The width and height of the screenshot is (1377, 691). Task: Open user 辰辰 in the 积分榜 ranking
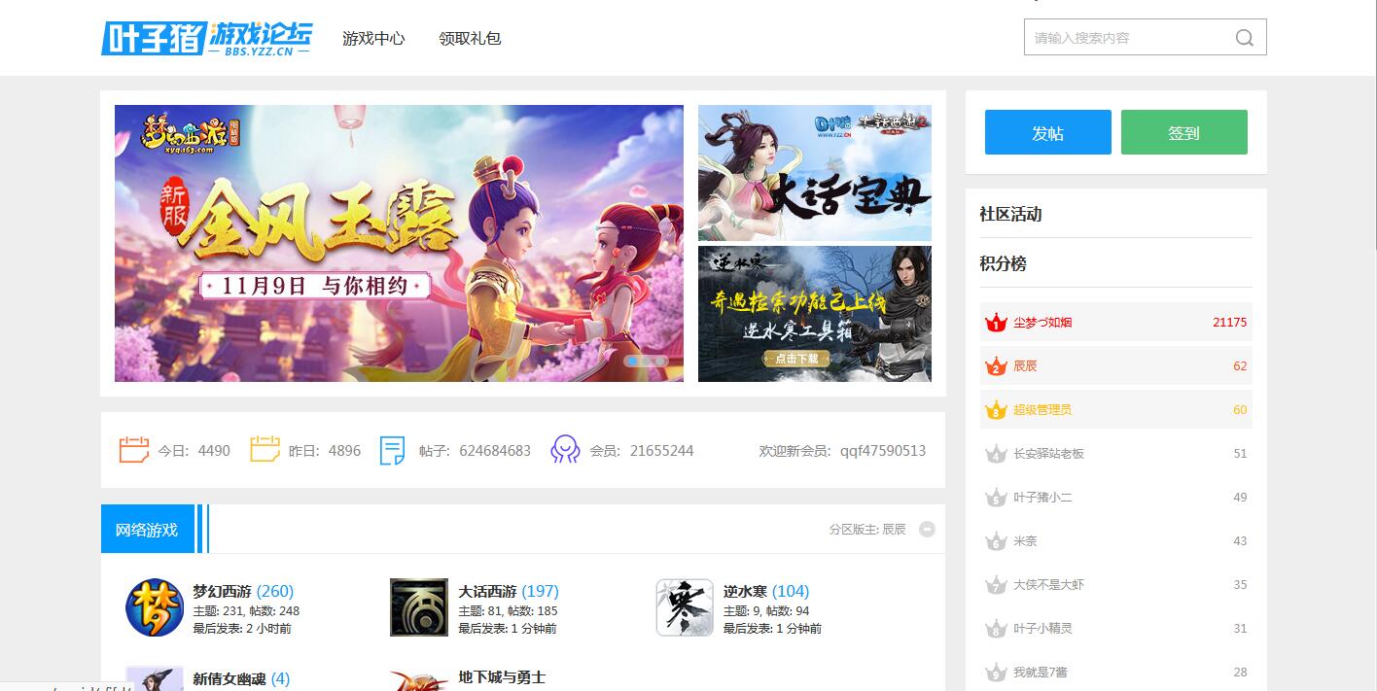point(1025,366)
